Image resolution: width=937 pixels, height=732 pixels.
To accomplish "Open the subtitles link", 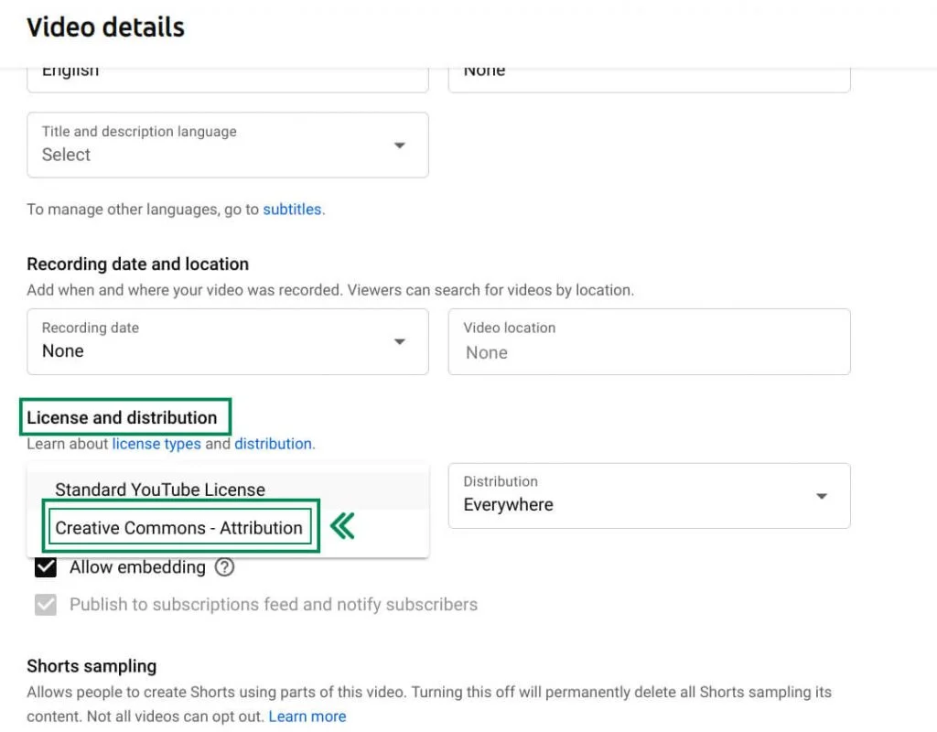I will pyautogui.click(x=292, y=210).
